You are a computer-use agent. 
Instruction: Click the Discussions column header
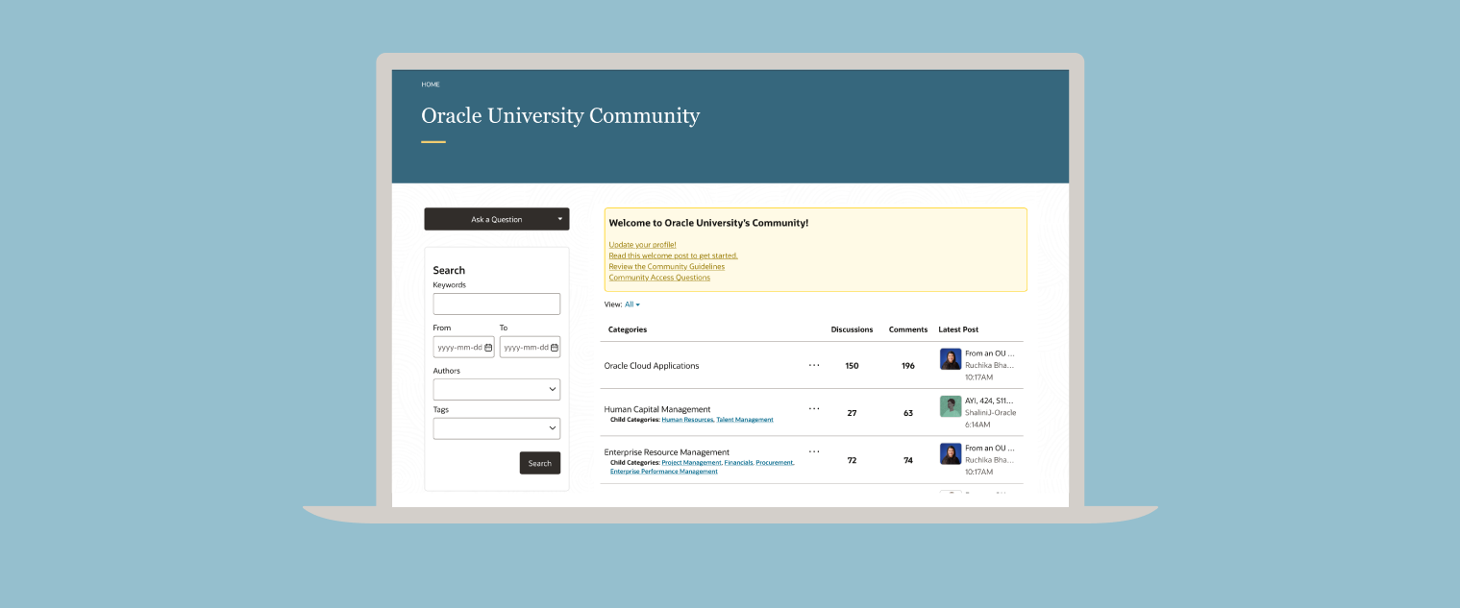[x=852, y=329]
